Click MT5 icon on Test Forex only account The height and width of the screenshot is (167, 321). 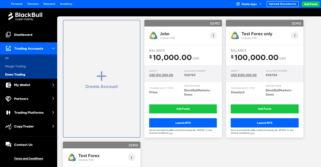tap(235, 36)
